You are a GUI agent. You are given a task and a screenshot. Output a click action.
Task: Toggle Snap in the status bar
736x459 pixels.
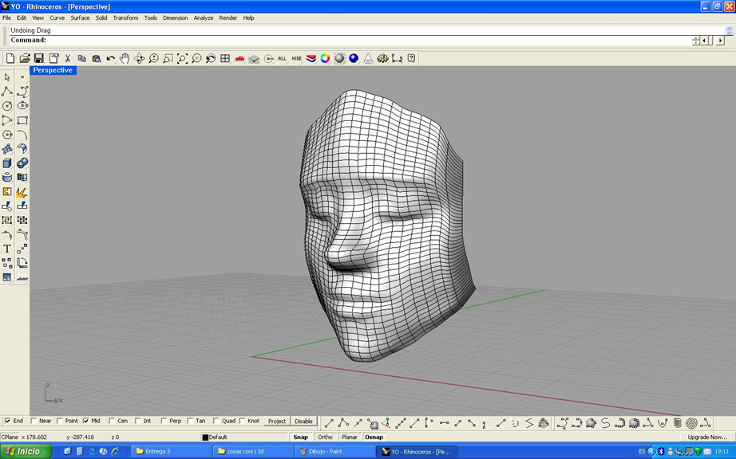pyautogui.click(x=301, y=437)
